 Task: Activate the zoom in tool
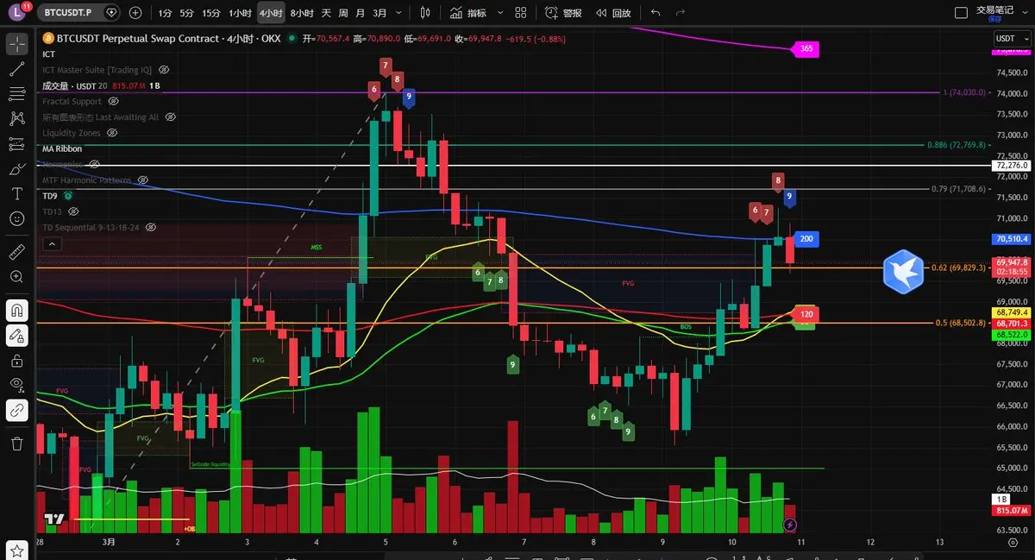(16, 277)
